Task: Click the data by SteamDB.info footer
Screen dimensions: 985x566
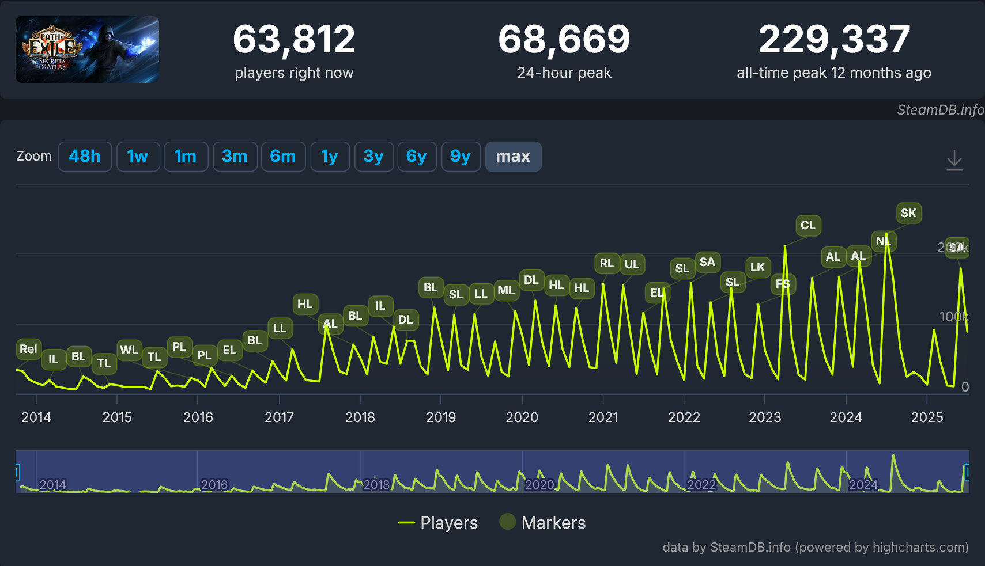Action: [x=816, y=547]
